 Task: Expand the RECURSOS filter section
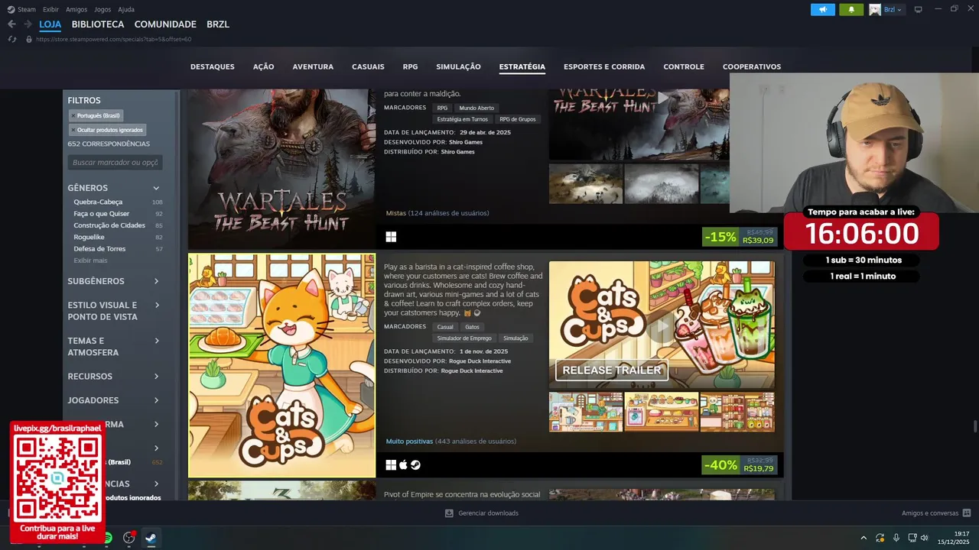[x=115, y=377]
